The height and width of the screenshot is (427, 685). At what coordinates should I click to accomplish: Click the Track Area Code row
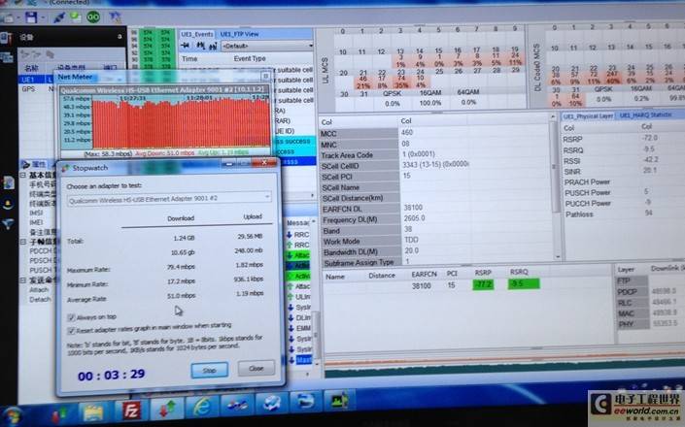437,155
